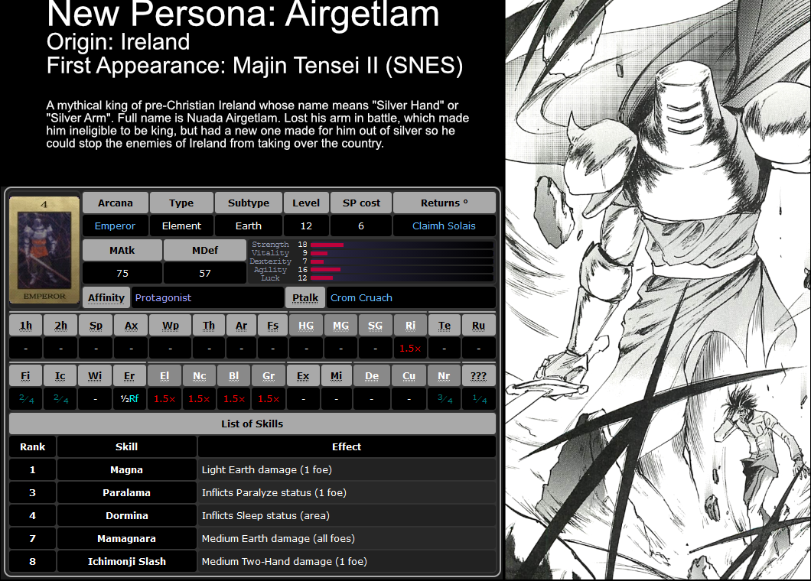811x581 pixels.
Task: Click the Te abbreviation header
Action: point(445,326)
